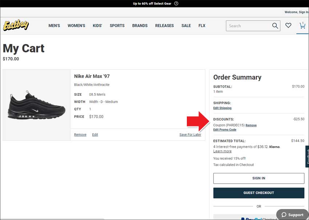Open the RELEASES menu

point(164,25)
